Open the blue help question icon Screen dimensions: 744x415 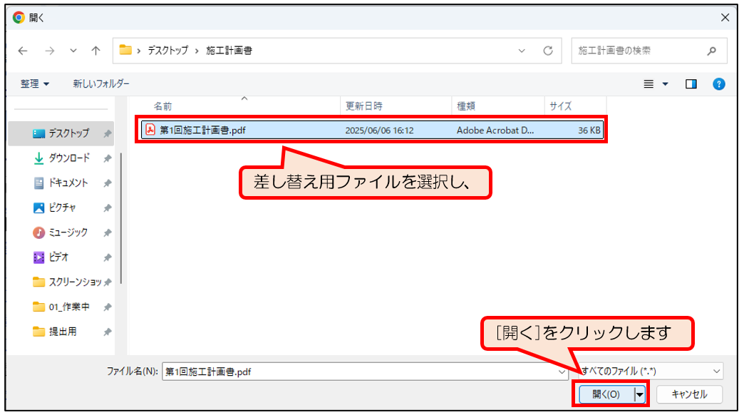719,84
